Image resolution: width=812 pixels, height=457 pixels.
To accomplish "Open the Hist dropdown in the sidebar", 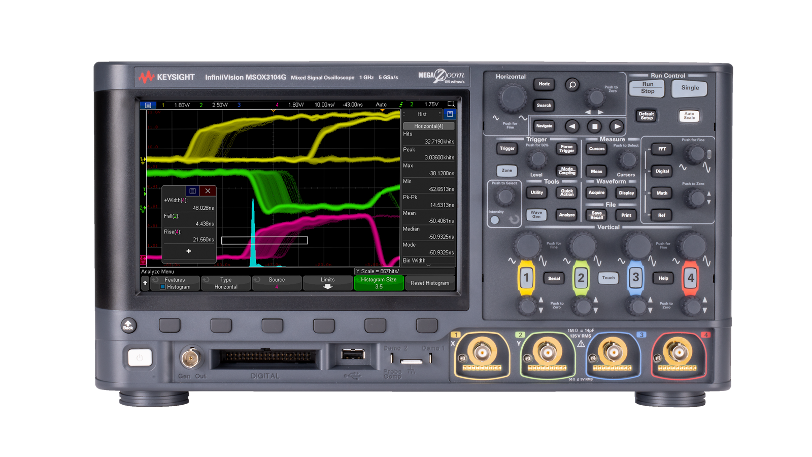I will click(x=421, y=114).
